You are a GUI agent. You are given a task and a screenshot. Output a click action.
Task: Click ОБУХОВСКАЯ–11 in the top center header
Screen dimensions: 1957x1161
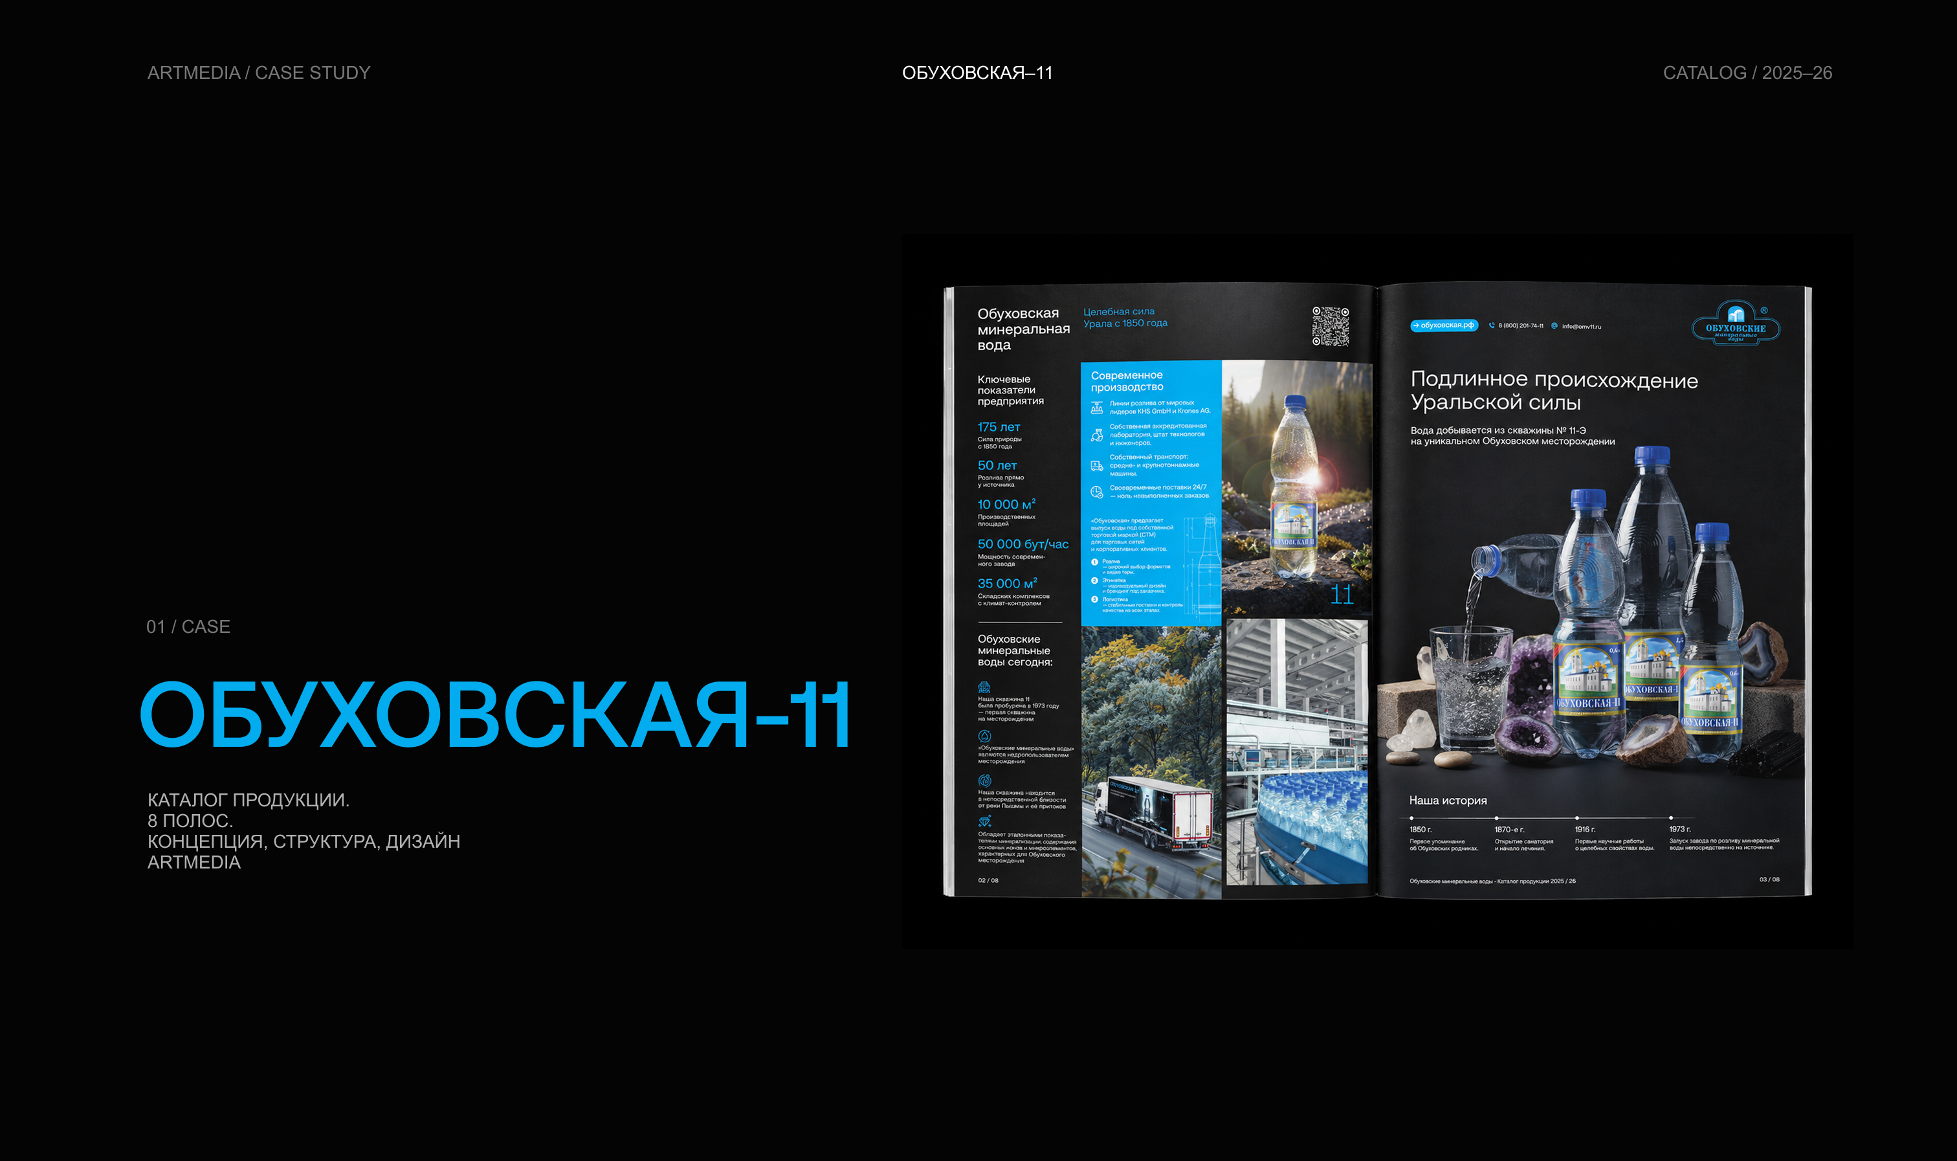[977, 72]
